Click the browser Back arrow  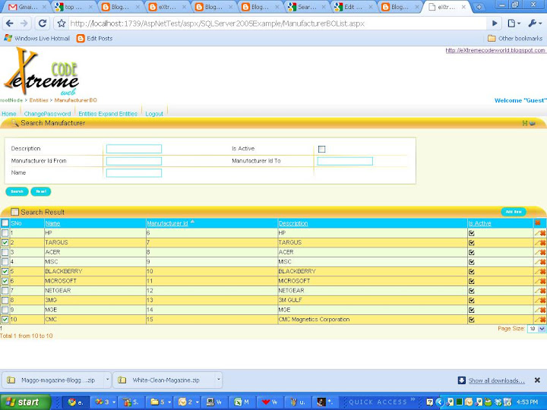pyautogui.click(x=9, y=24)
